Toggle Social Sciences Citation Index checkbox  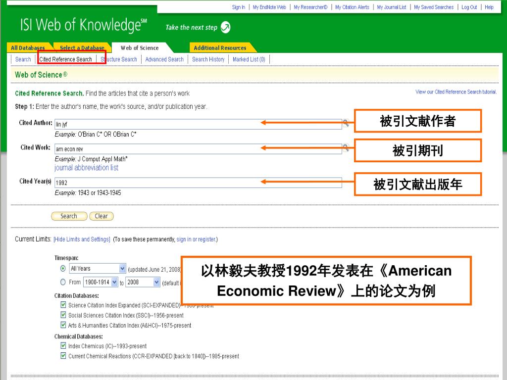click(x=63, y=315)
